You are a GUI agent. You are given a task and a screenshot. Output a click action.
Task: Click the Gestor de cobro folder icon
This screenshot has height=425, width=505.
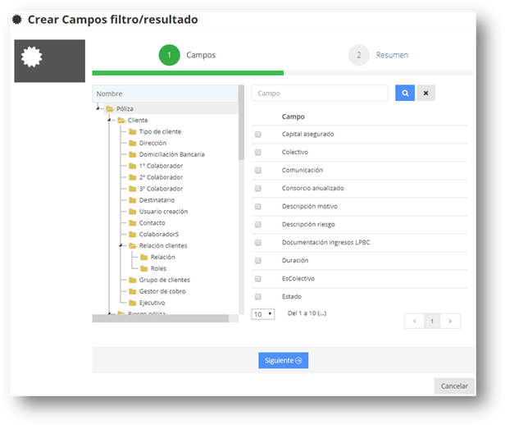point(132,291)
